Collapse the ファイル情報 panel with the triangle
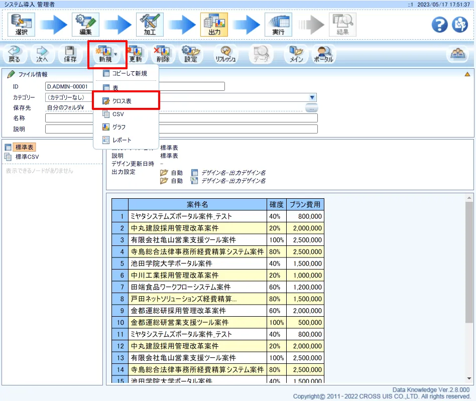The height and width of the screenshot is (401, 476). tap(467, 74)
